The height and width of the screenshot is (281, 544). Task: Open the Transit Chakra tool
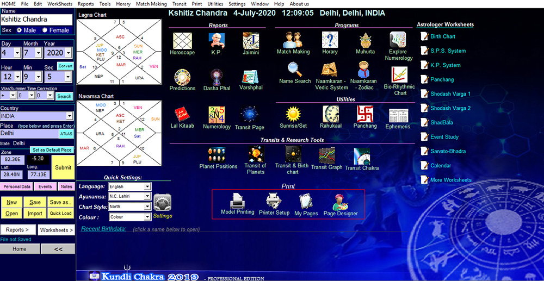(362, 157)
